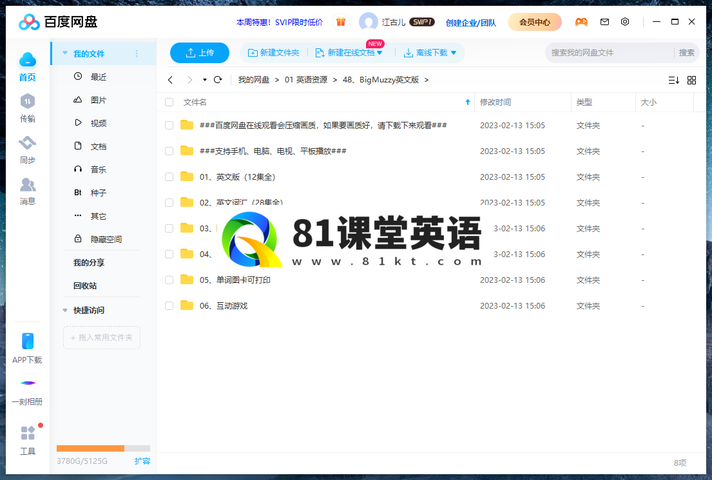Screen dimensions: 712x480
Task: Check the 05、单词图卡可打印 folder checkbox
Action: coord(169,280)
